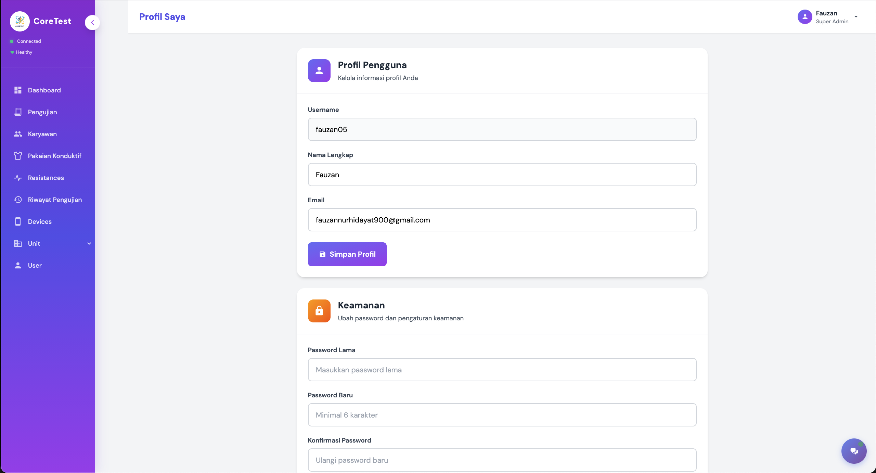876x473 pixels.
Task: Click the green Connected status indicator
Action: pyautogui.click(x=12, y=41)
